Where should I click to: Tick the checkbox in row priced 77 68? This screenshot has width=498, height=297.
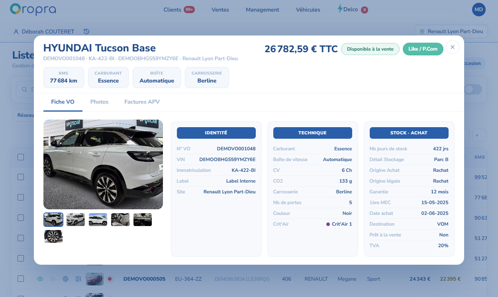[x=21, y=197]
